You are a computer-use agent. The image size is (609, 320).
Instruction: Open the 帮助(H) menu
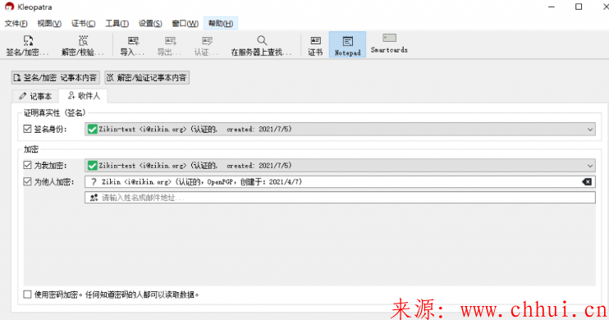pyautogui.click(x=221, y=23)
